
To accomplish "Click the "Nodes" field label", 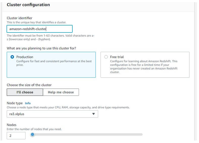I will (x=12, y=125).
